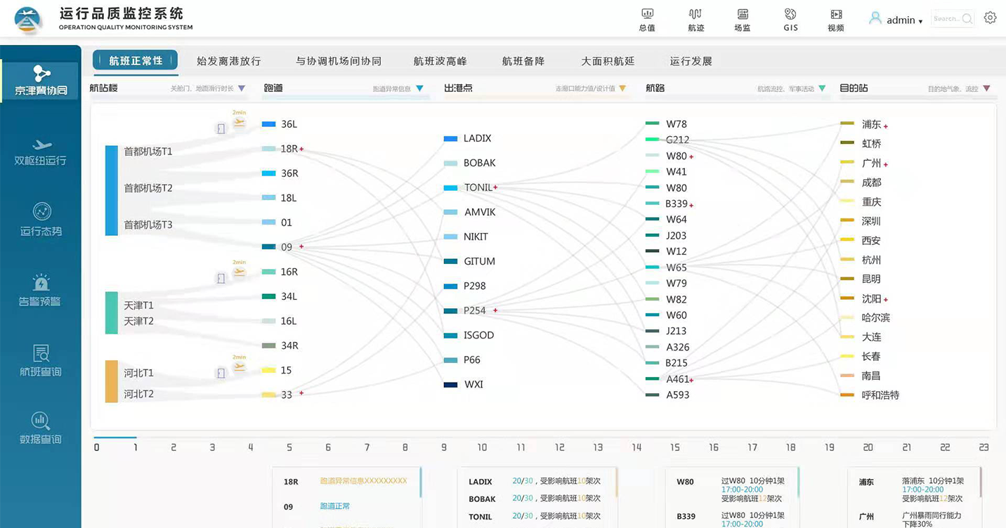Open the 航迹 flight track icon
Viewport: 1006px width, 528px height.
[x=695, y=19]
